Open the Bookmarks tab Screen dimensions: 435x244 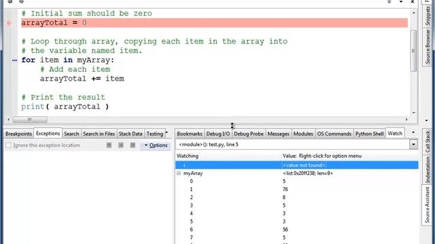tap(190, 134)
